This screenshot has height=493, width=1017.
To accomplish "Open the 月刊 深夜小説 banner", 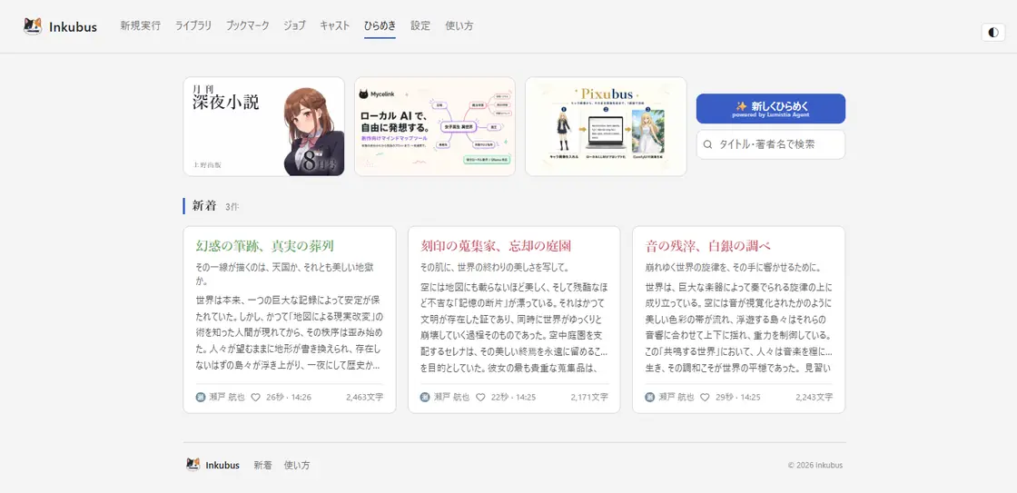I will tap(264, 126).
